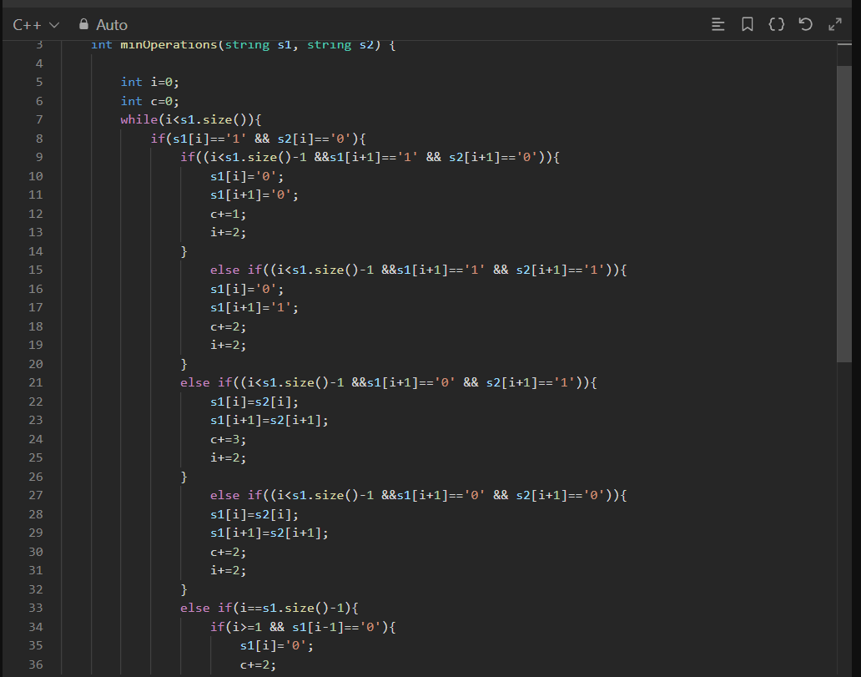
Task: Click 's1[i+1]='1';' on line 17
Action: click(x=254, y=308)
